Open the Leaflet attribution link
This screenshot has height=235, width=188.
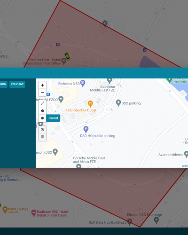(185, 166)
